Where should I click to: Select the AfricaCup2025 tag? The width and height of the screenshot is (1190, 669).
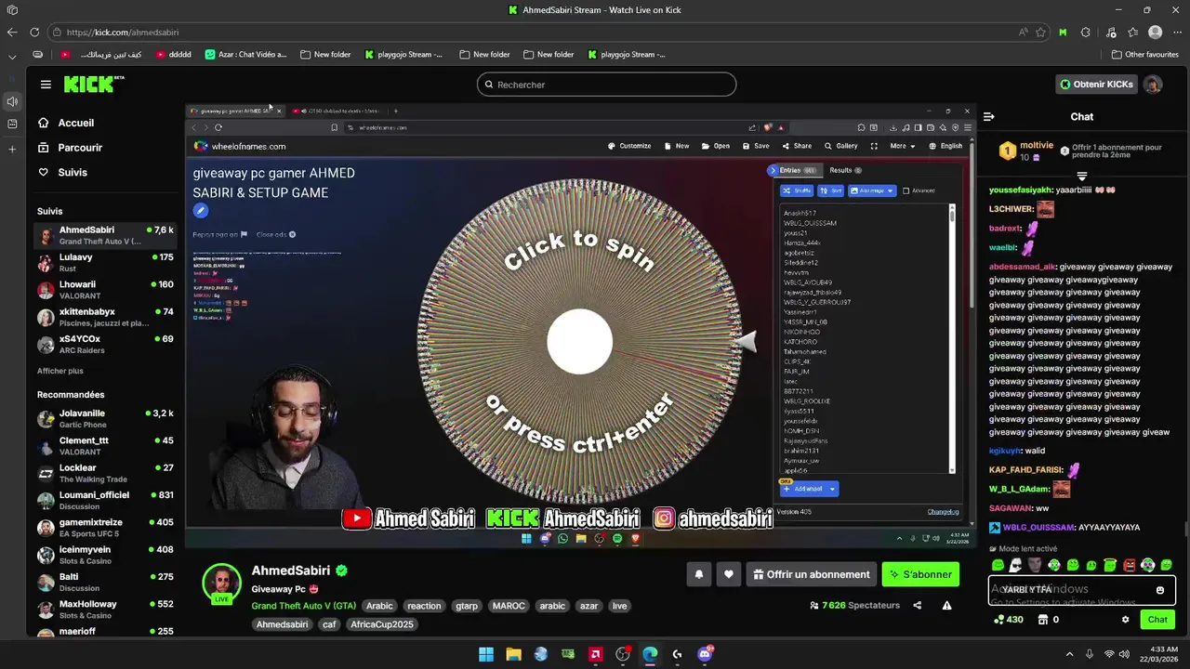coord(381,624)
